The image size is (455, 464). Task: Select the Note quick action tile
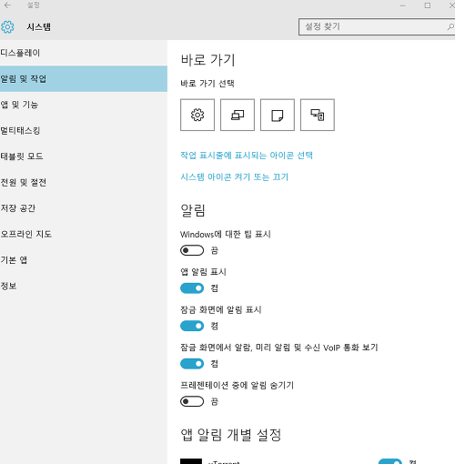pyautogui.click(x=278, y=115)
